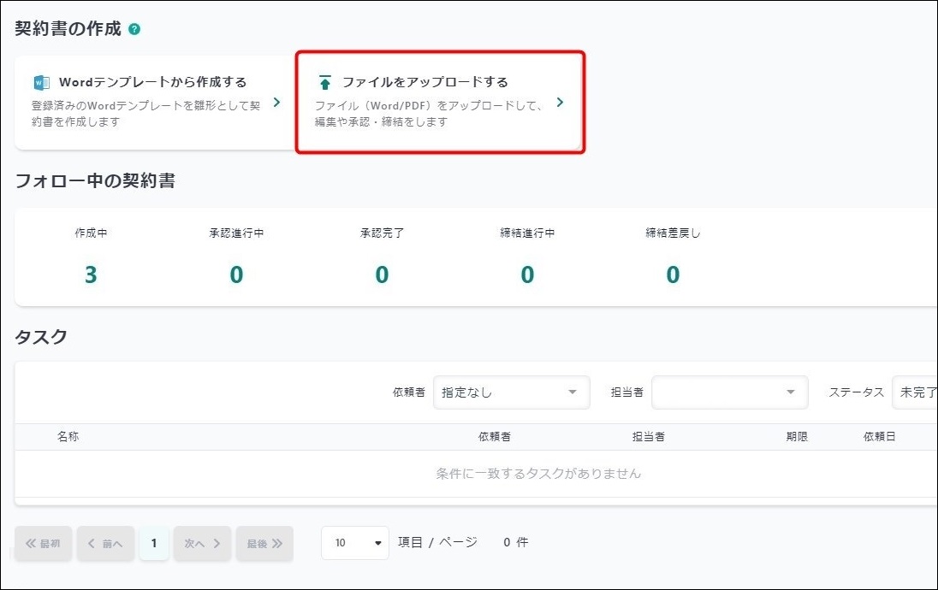Open 'ファイルをアップロードする' card
Viewport: 938px width, 590px height.
click(440, 103)
